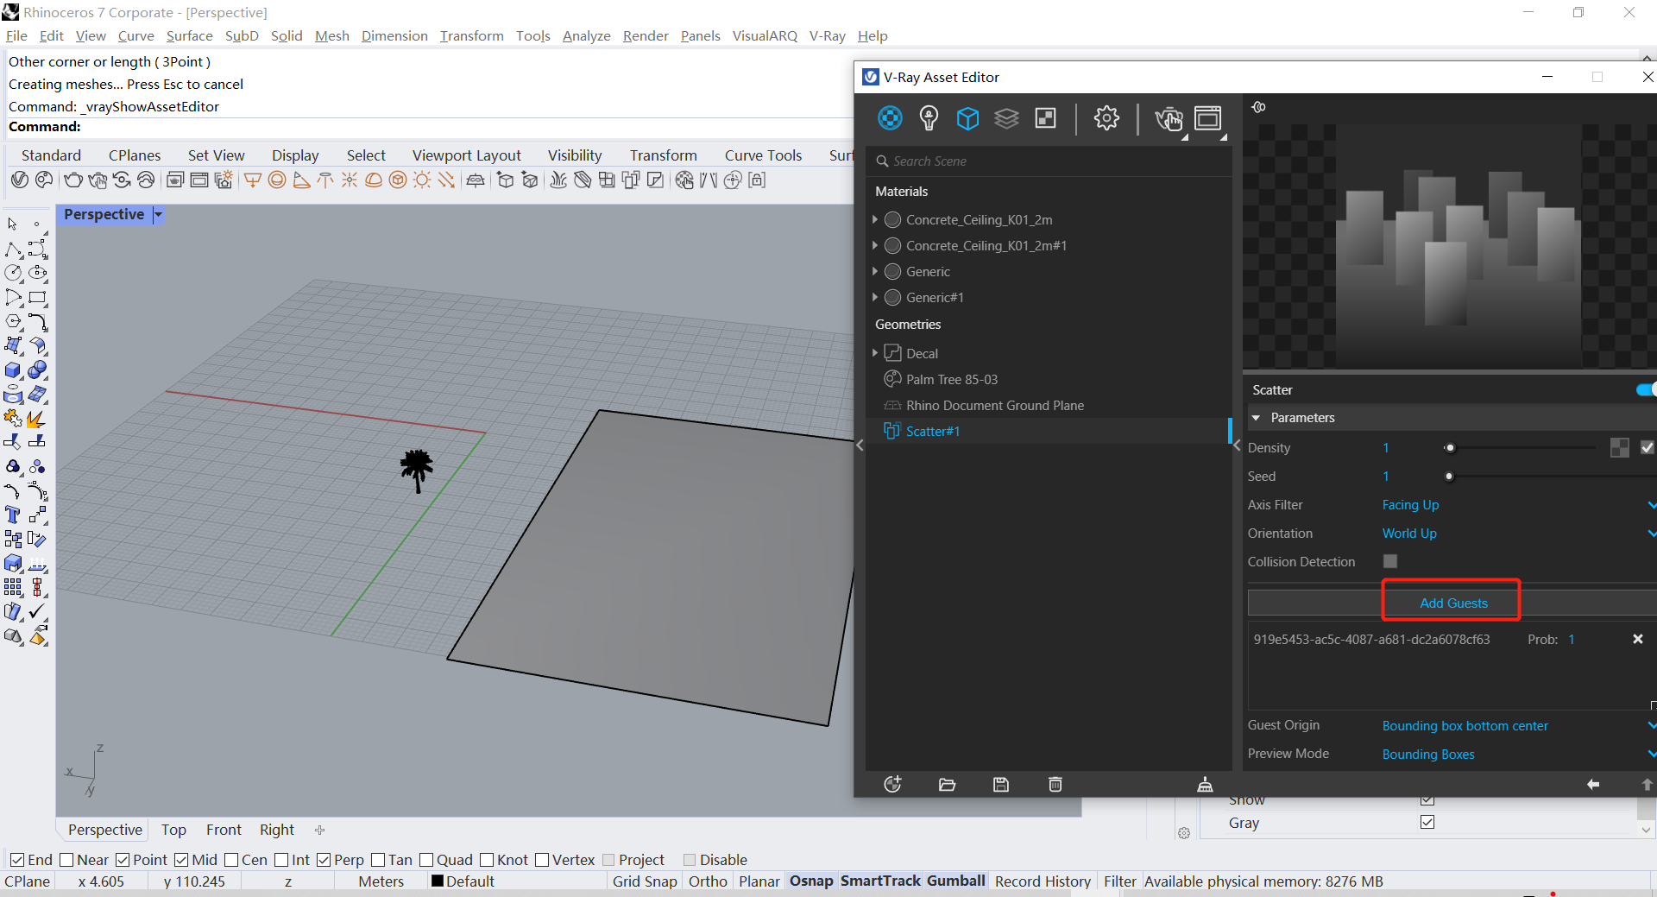Toggle the Collision Detection checkbox
This screenshot has width=1657, height=897.
point(1389,561)
